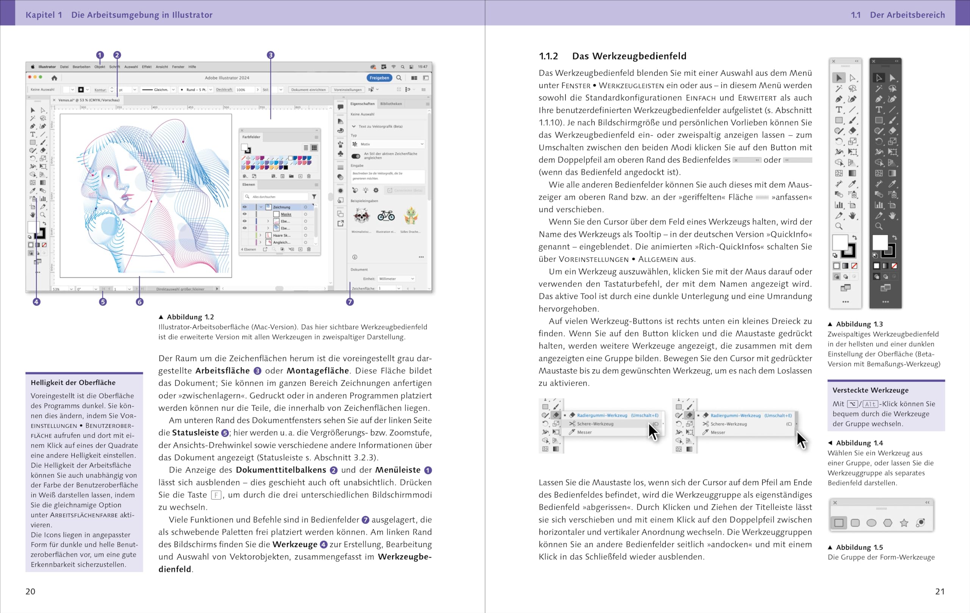The image size is (970, 613).
Task: Open the Fenster menu
Action: (x=178, y=67)
